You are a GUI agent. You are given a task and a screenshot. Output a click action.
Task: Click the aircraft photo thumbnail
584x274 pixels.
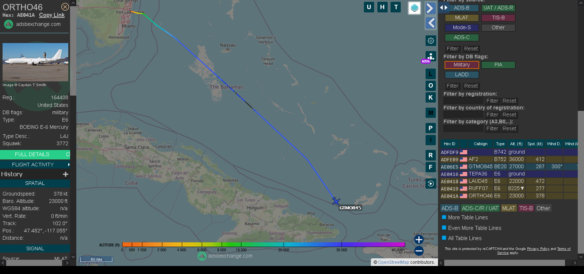(35, 62)
